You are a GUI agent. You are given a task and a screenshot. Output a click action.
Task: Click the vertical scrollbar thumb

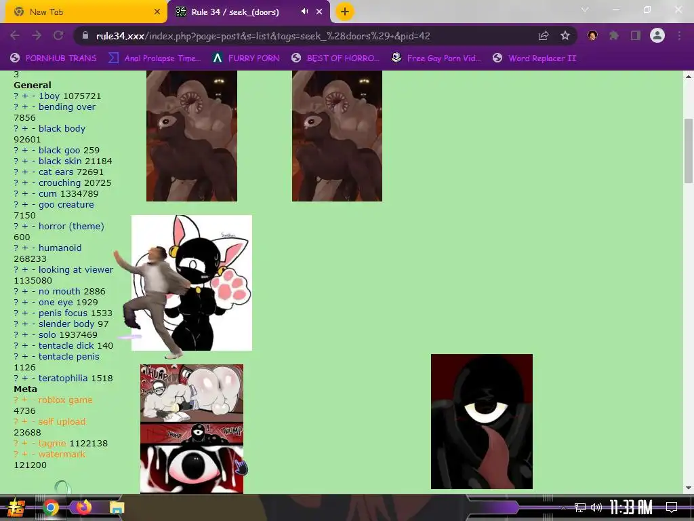[689, 151]
